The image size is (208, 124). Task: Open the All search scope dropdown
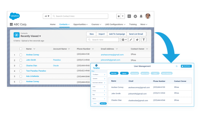(x=47, y=16)
